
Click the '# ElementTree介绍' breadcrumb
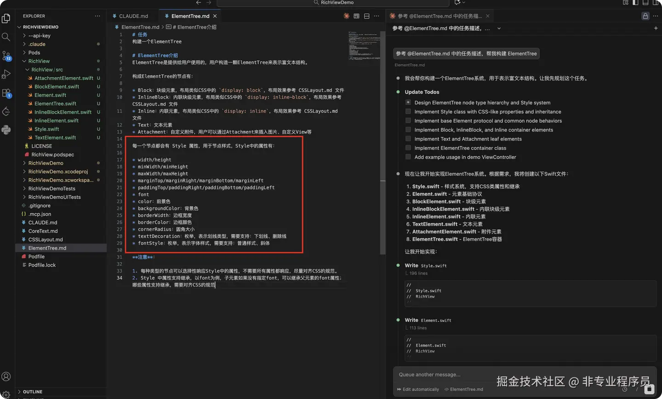click(191, 27)
